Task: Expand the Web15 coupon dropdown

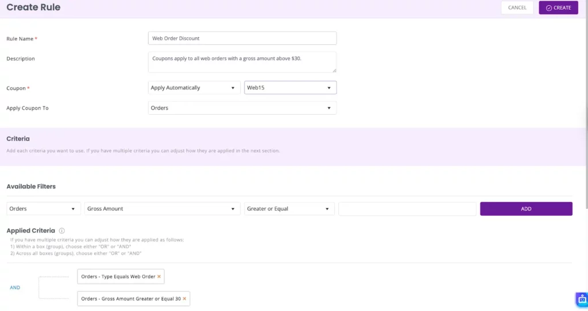Action: [290, 88]
